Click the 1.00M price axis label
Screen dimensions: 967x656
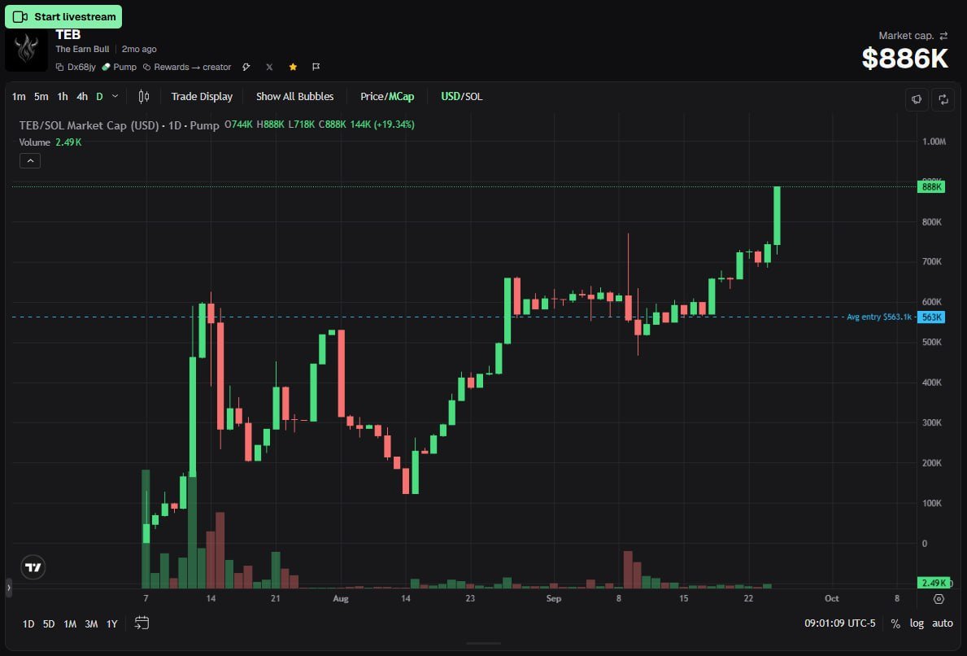pyautogui.click(x=934, y=142)
